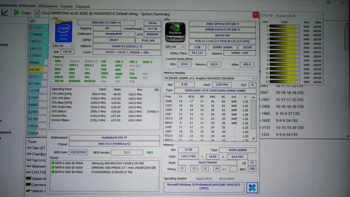
Task: Click the TDP 120 W field
Action: point(67,52)
